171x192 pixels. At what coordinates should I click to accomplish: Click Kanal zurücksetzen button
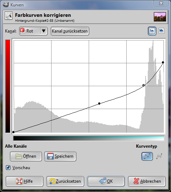click(70, 31)
